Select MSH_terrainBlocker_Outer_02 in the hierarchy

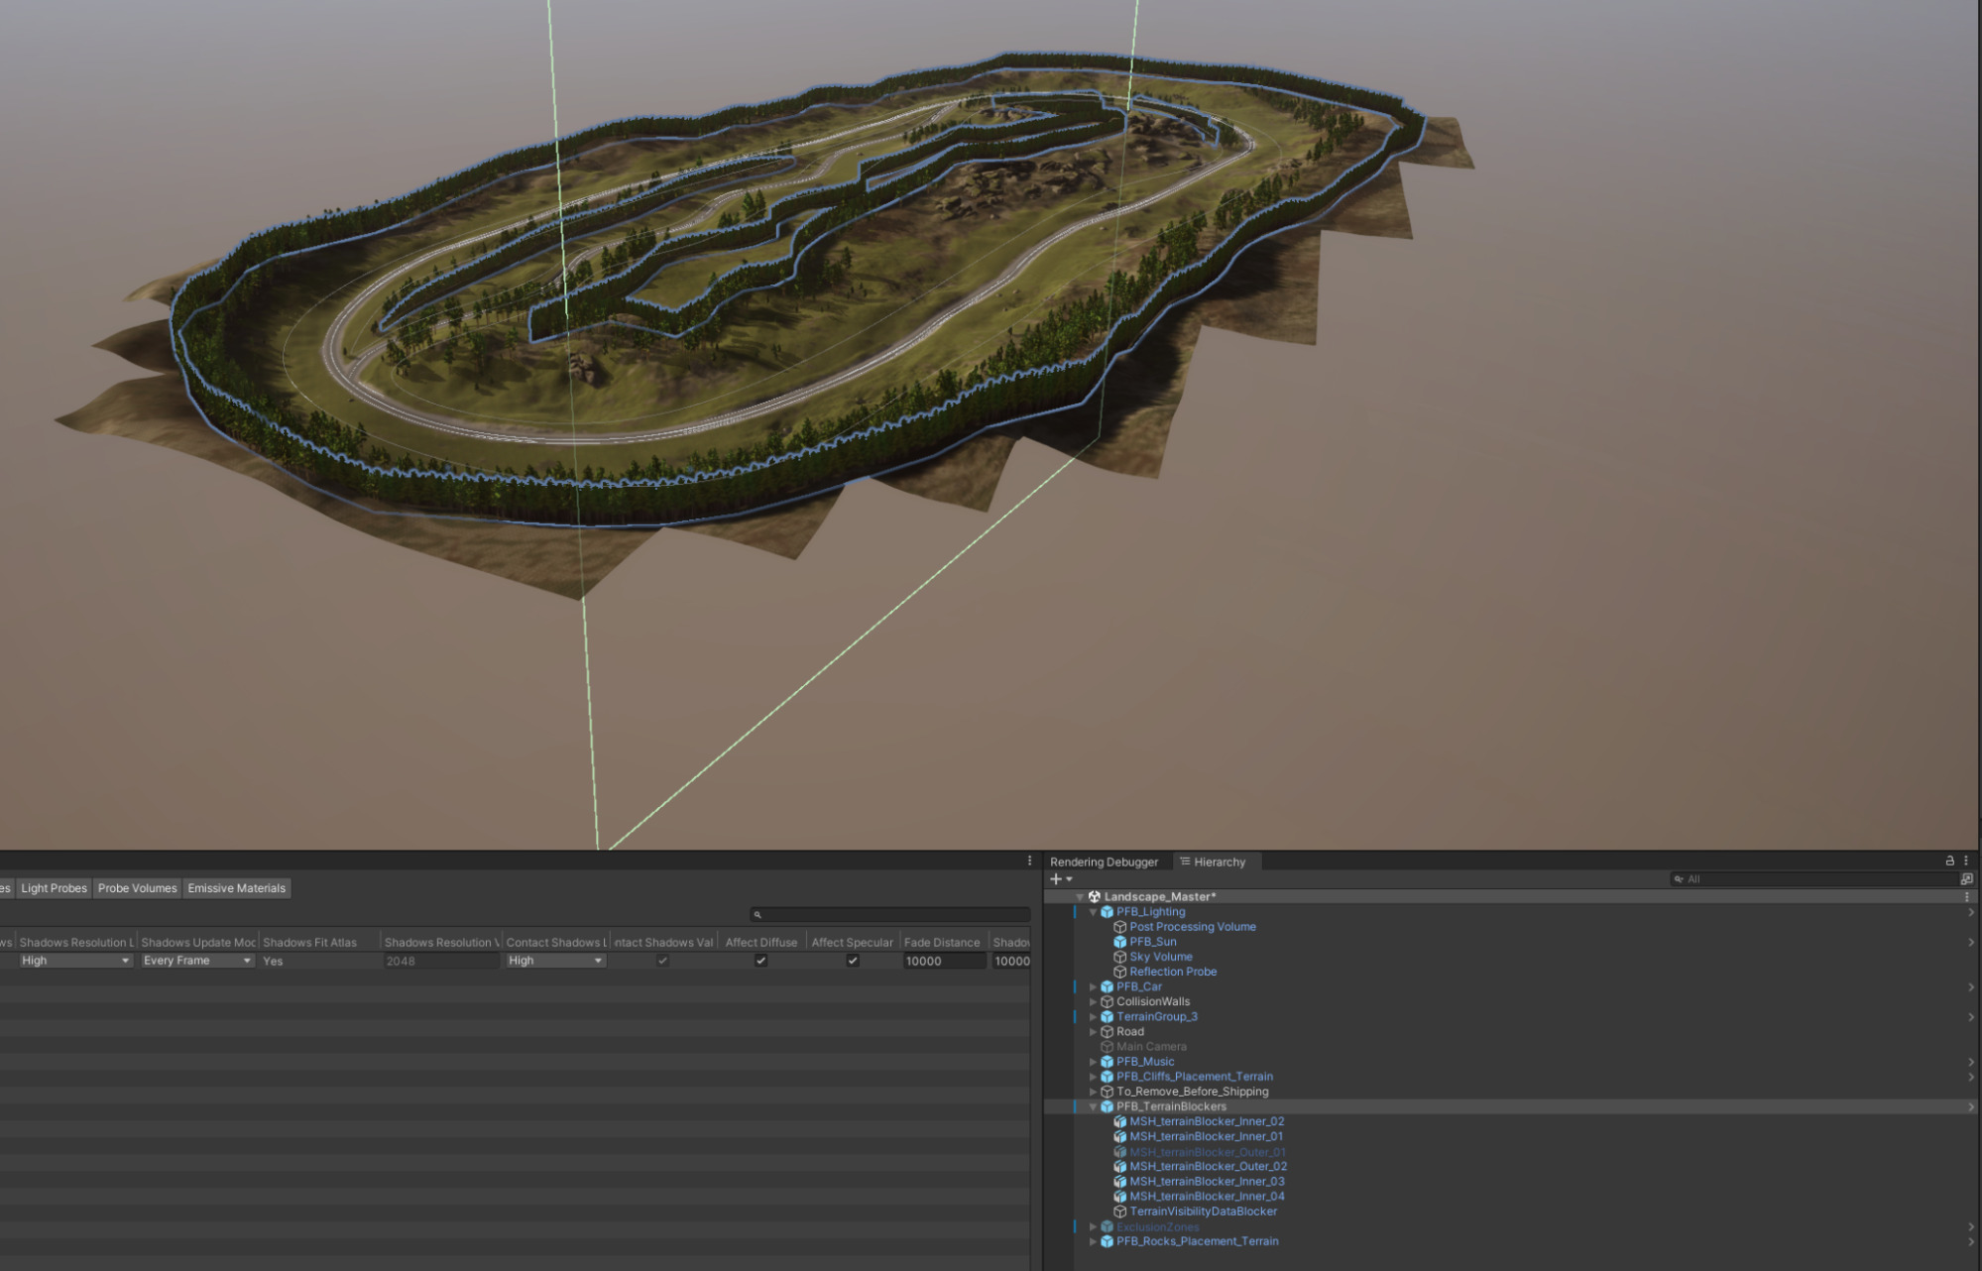click(1208, 1166)
